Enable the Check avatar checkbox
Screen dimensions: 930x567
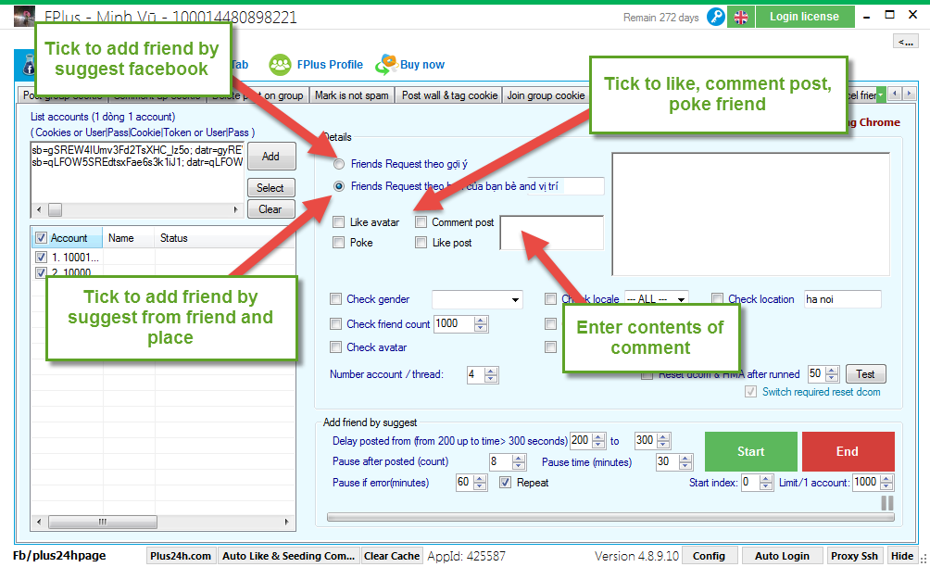click(x=335, y=347)
